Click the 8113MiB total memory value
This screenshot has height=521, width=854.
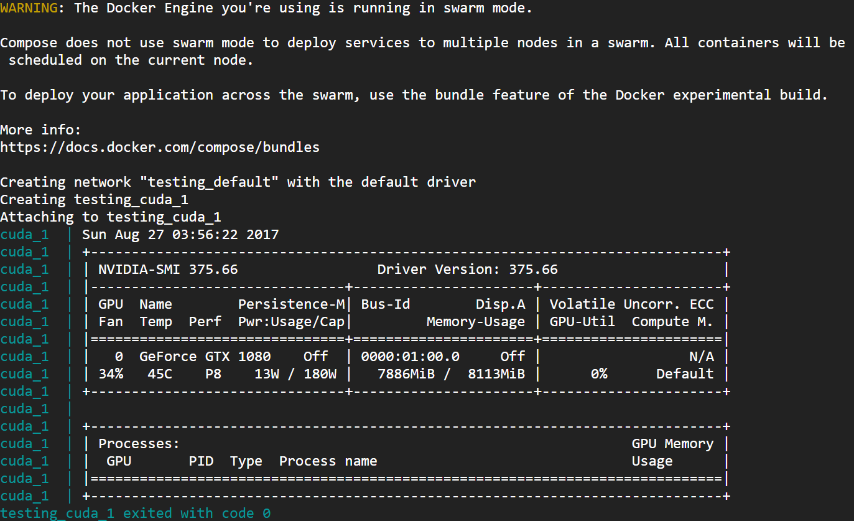click(496, 374)
